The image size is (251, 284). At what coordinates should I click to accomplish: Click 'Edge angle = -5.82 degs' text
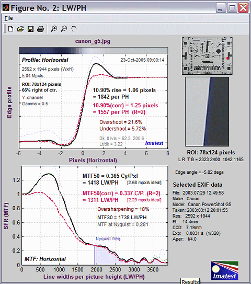coord(199,172)
